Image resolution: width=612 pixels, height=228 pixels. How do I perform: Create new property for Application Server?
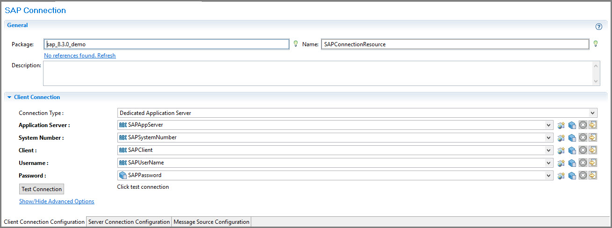pos(561,125)
